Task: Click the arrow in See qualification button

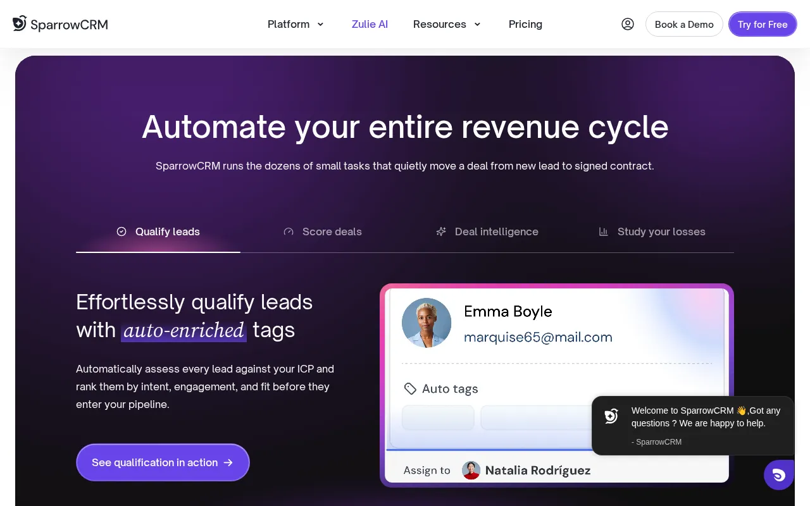Action: coord(228,462)
